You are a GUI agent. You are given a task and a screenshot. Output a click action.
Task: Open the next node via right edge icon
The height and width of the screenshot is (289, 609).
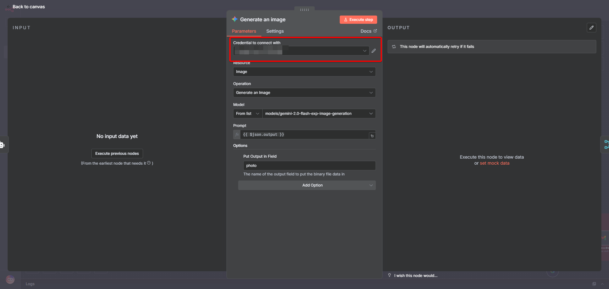click(x=606, y=145)
